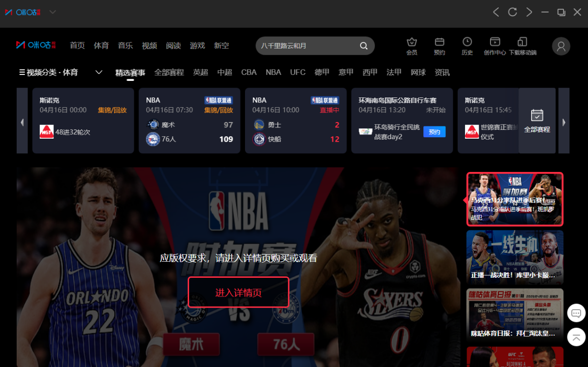
Task: Open the 创作中心 creator center icon
Action: point(495,42)
